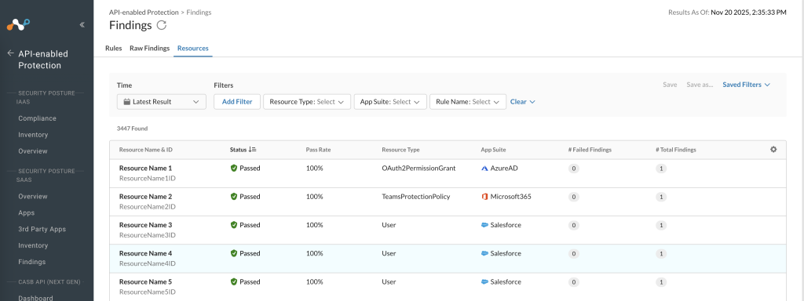Click the Add Filter button

(237, 102)
